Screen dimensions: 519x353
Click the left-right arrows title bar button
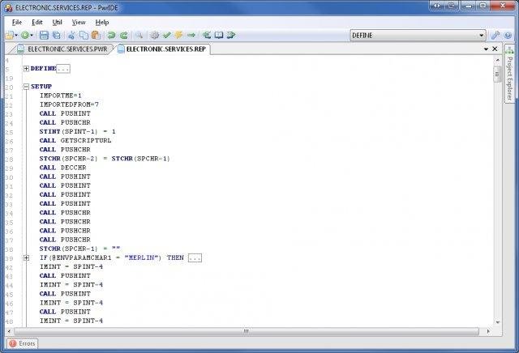[437, 6]
